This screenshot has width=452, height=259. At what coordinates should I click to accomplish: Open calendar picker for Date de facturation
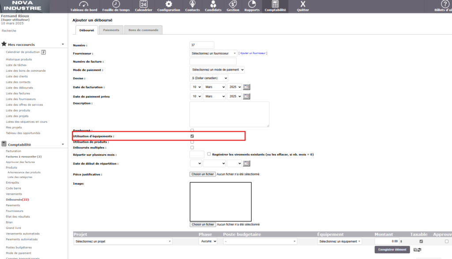pyautogui.click(x=246, y=87)
